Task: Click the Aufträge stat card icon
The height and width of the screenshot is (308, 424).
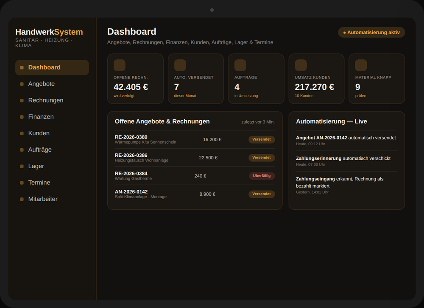Action: (240, 65)
